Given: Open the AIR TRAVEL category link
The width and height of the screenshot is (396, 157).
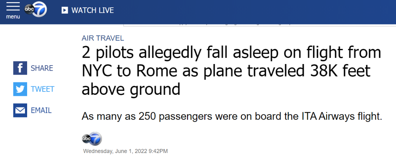Looking at the screenshot, I should pyautogui.click(x=103, y=38).
